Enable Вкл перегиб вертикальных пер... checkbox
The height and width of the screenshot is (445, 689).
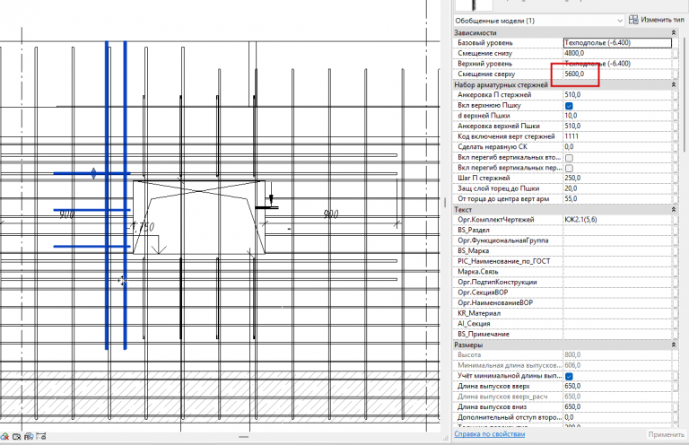(569, 169)
